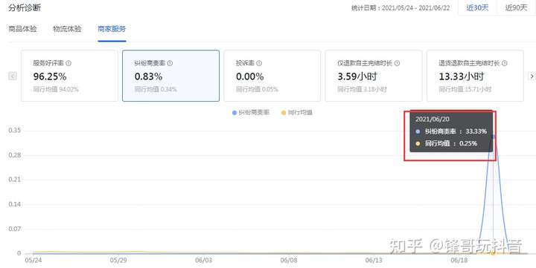536x268 pixels.
Task: Click the 0.35 y-axis label
Action: 15,130
